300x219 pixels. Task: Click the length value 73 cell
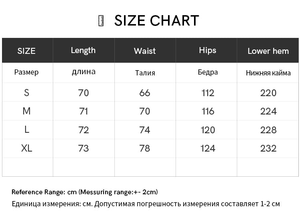click(84, 148)
